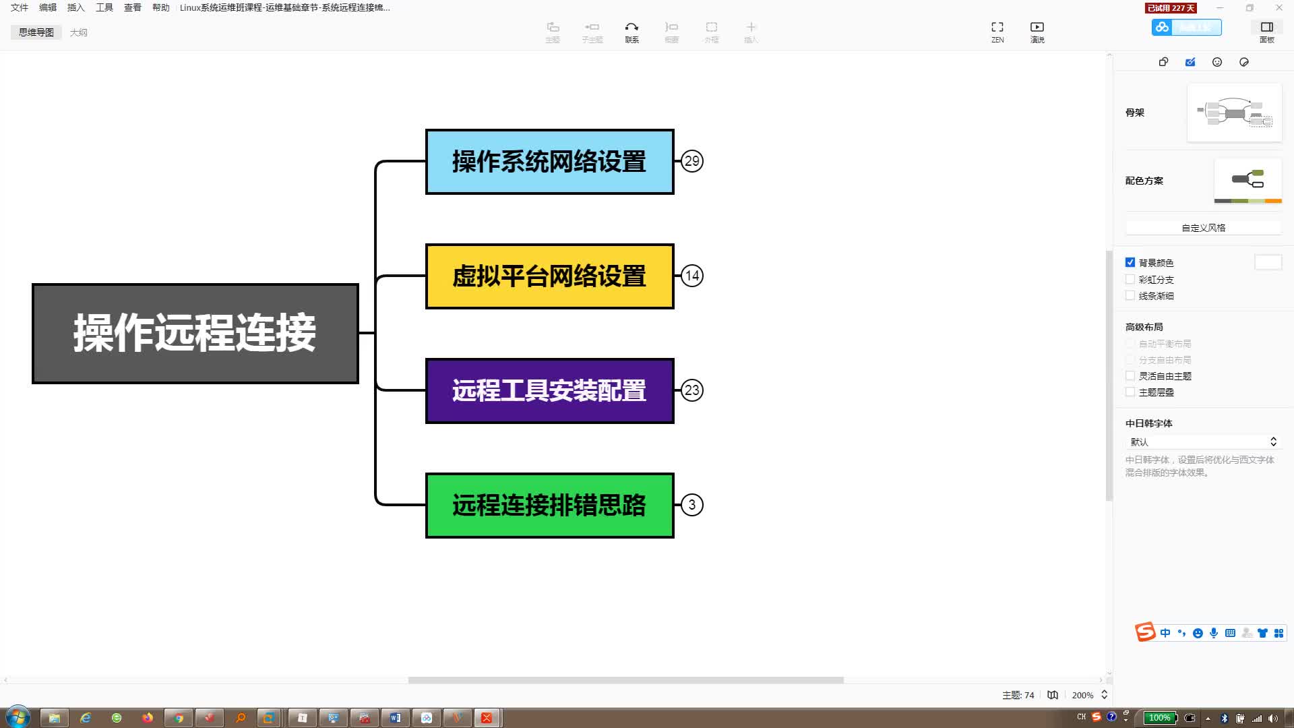Enable the 主题层叠 checkbox

(x=1130, y=392)
